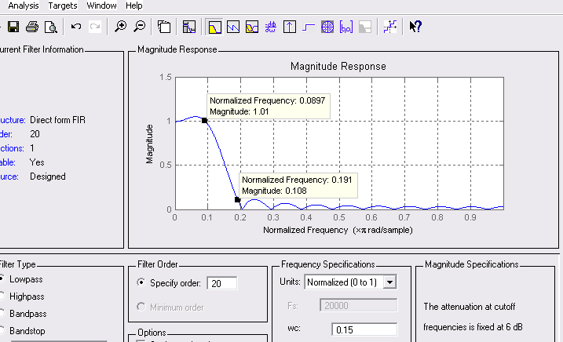This screenshot has height=342, width=563.
Task: Click the Magnitude Specifications panel title
Action: [x=471, y=264]
